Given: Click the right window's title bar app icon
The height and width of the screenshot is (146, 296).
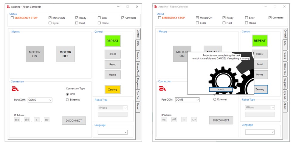Looking at the screenshot, I should tap(156, 7).
